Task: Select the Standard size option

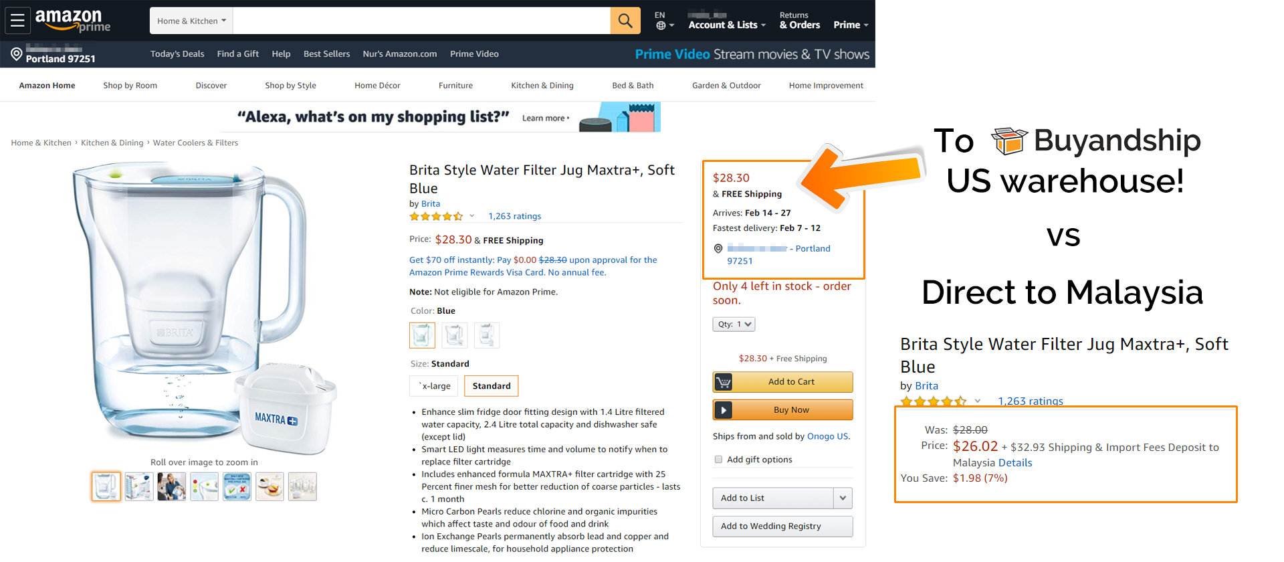Action: [x=492, y=386]
